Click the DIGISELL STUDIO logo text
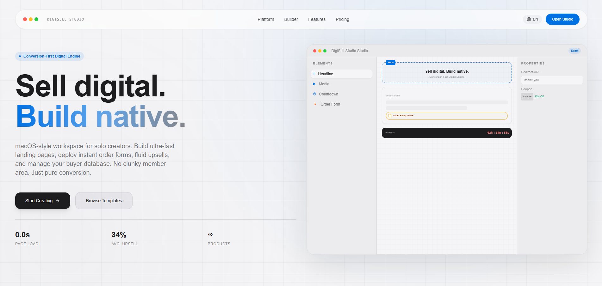 [x=65, y=19]
